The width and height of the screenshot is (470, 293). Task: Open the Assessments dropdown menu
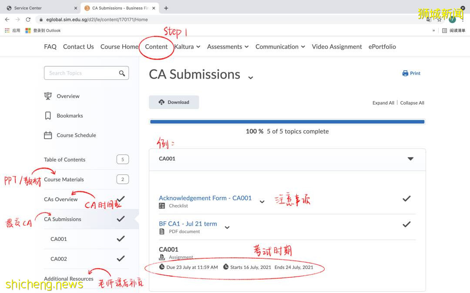pos(228,47)
